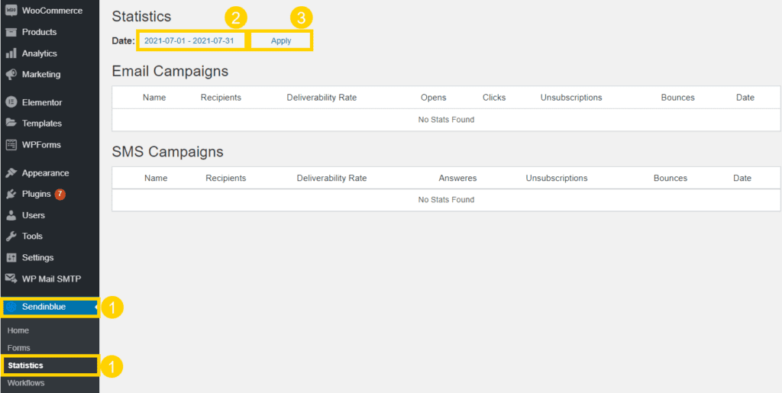
Task: Click No Stats Found under SMS Campaigns
Action: tap(446, 200)
